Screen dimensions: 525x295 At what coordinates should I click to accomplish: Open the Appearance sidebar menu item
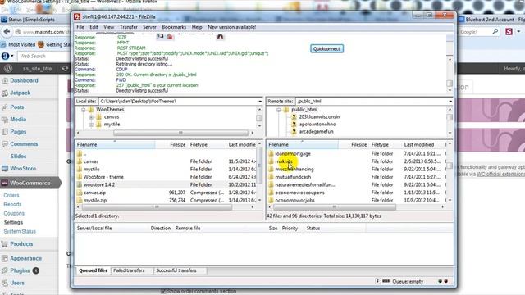[x=25, y=259]
